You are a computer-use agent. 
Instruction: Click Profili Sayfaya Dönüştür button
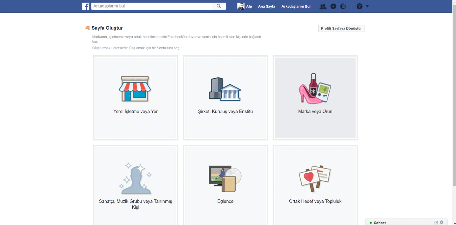click(341, 28)
